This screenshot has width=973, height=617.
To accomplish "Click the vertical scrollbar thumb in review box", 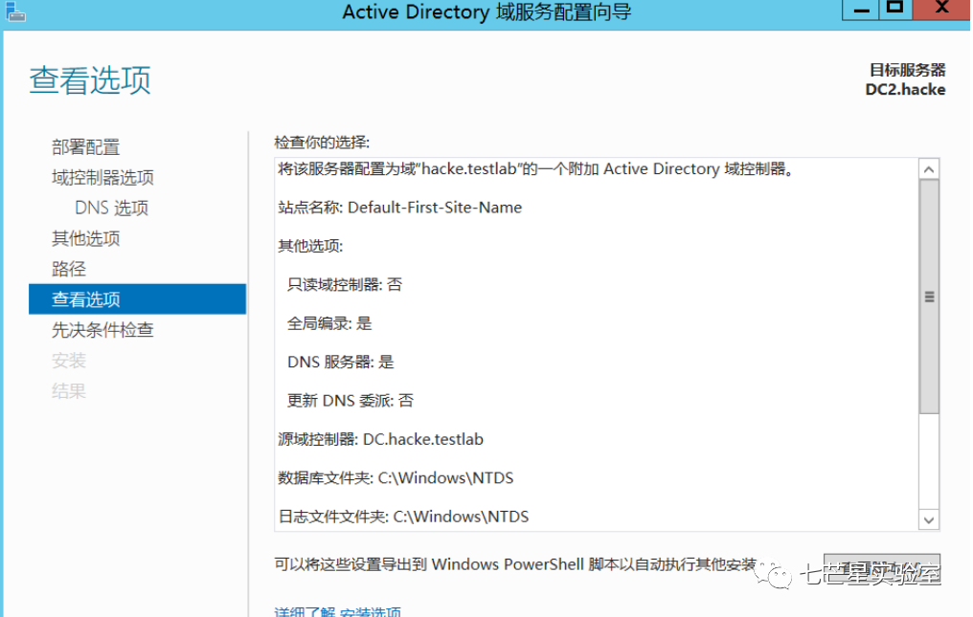I will (928, 297).
